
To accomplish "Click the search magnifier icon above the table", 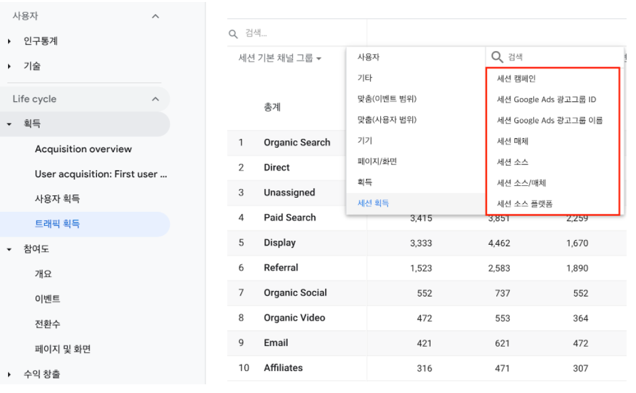I will (233, 34).
